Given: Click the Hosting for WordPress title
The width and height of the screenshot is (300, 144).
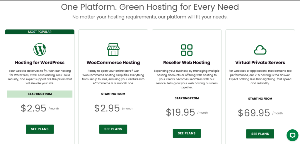Looking at the screenshot, I should click(x=40, y=62).
